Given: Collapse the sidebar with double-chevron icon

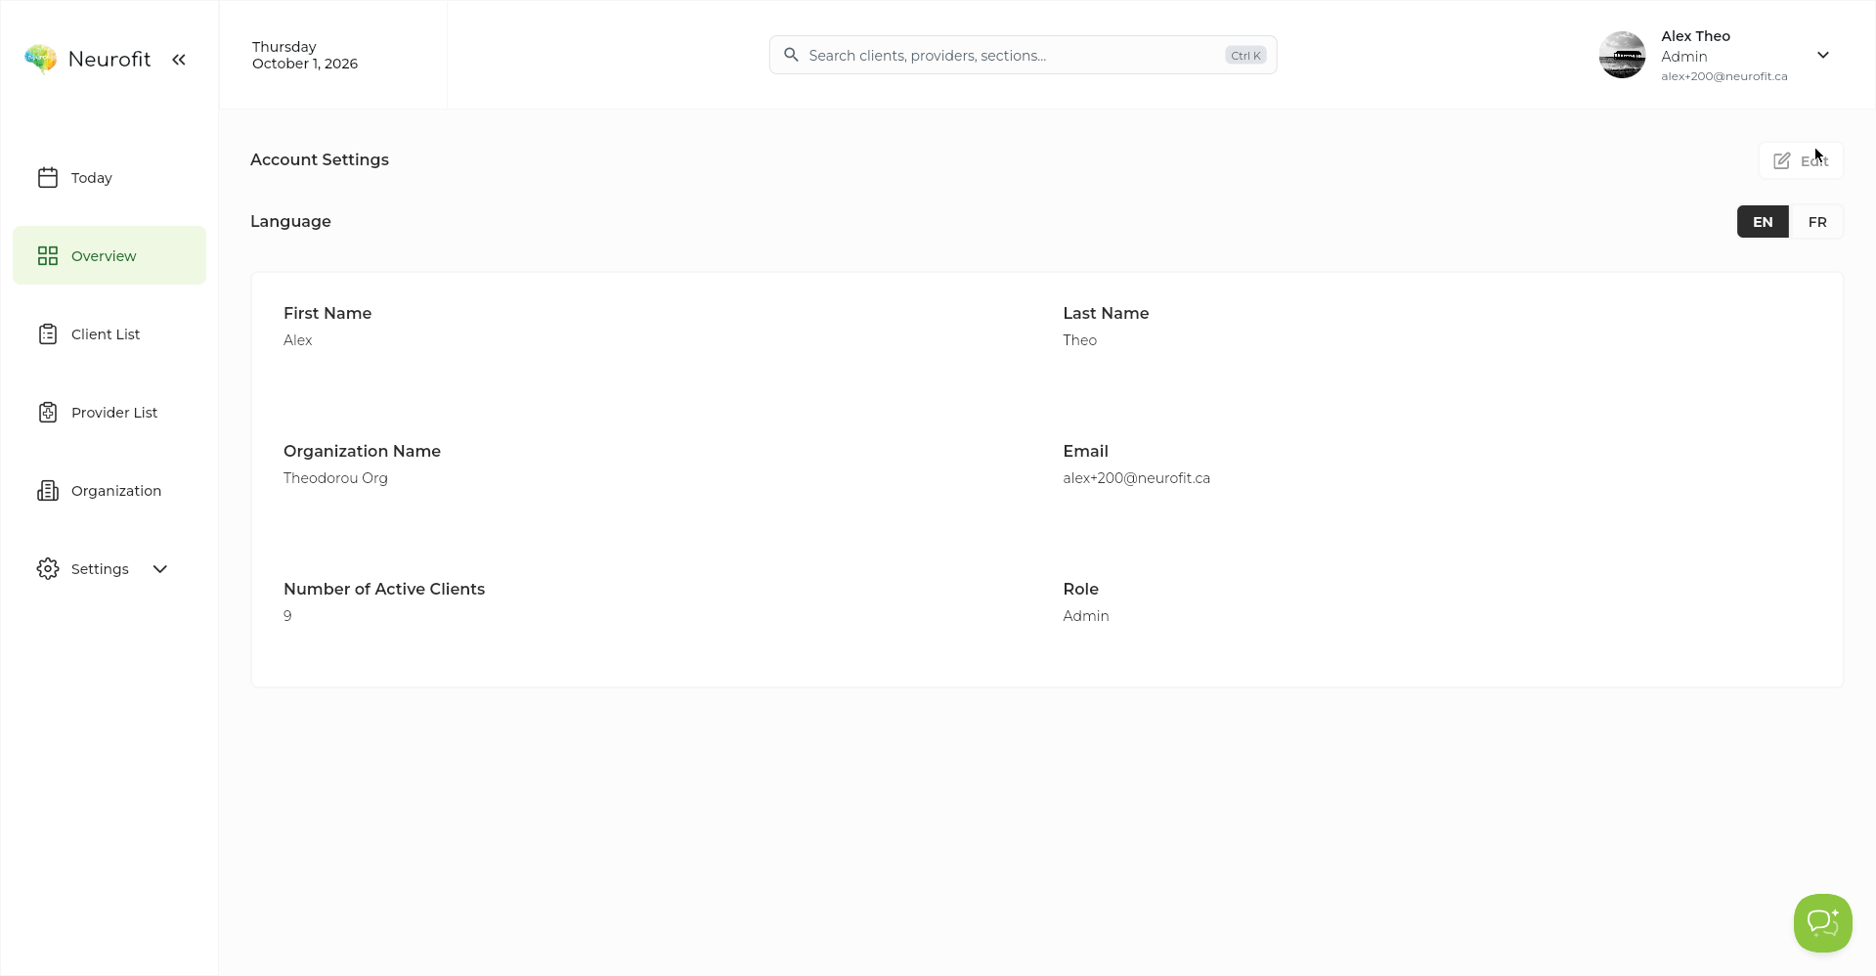Looking at the screenshot, I should [179, 60].
